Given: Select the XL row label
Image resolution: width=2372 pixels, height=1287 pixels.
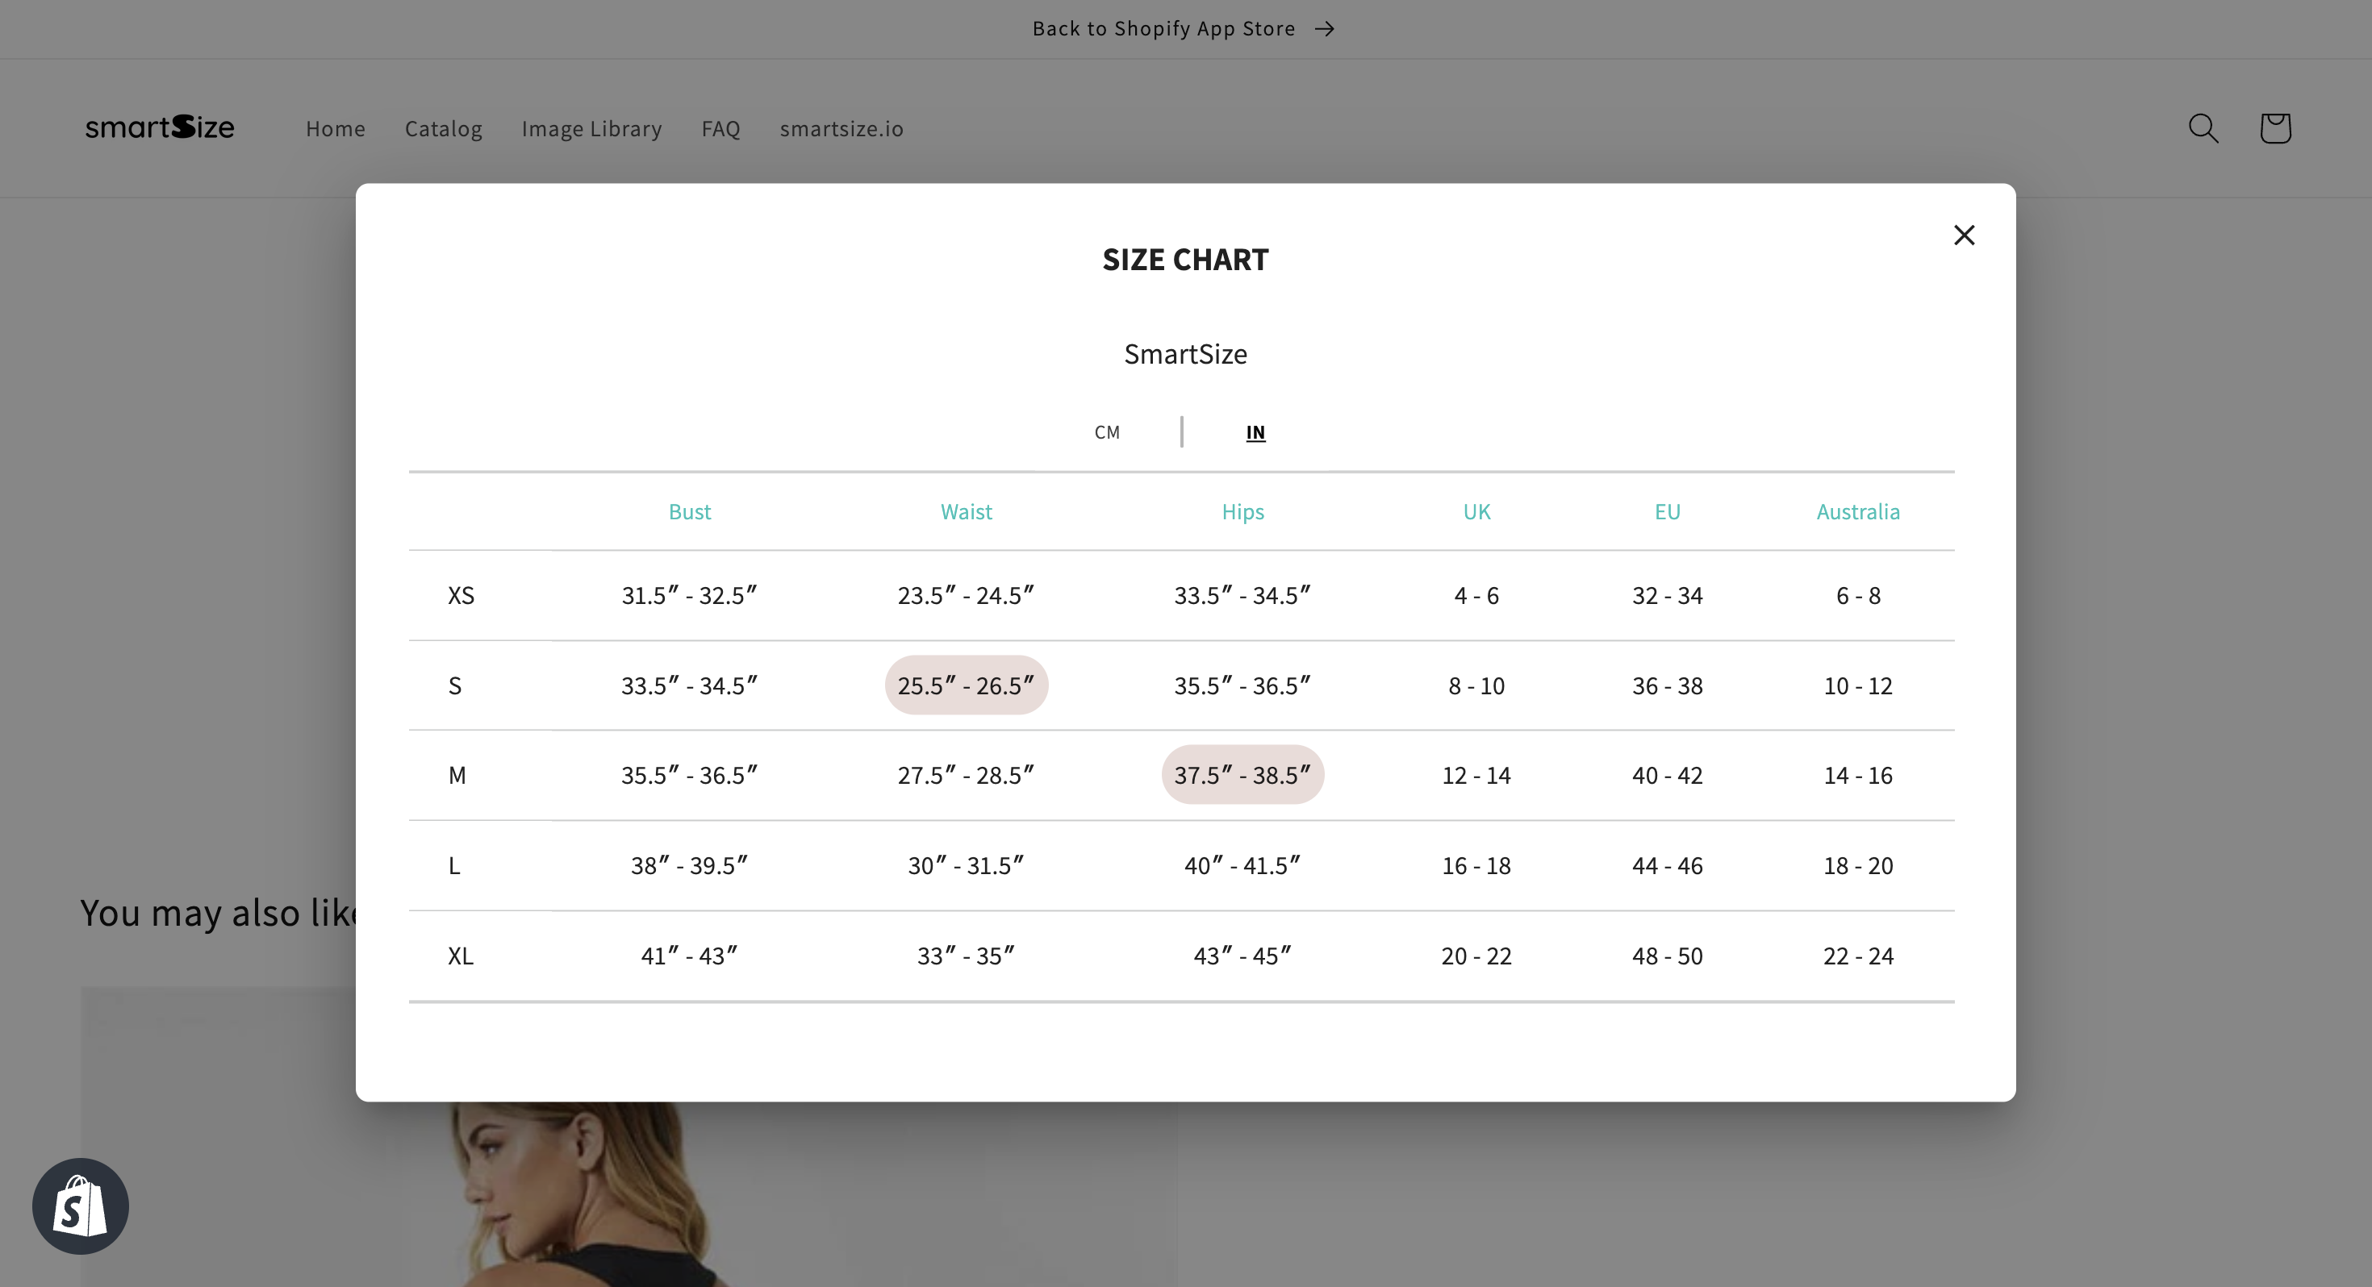Looking at the screenshot, I should coord(461,956).
